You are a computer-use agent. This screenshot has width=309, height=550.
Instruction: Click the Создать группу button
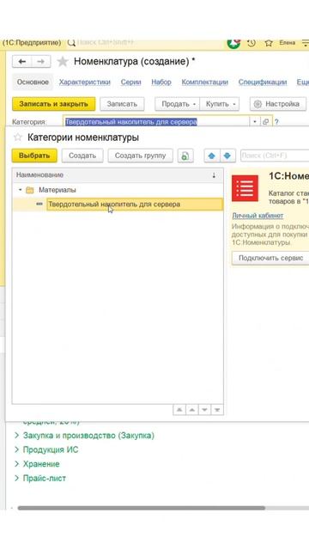(140, 156)
